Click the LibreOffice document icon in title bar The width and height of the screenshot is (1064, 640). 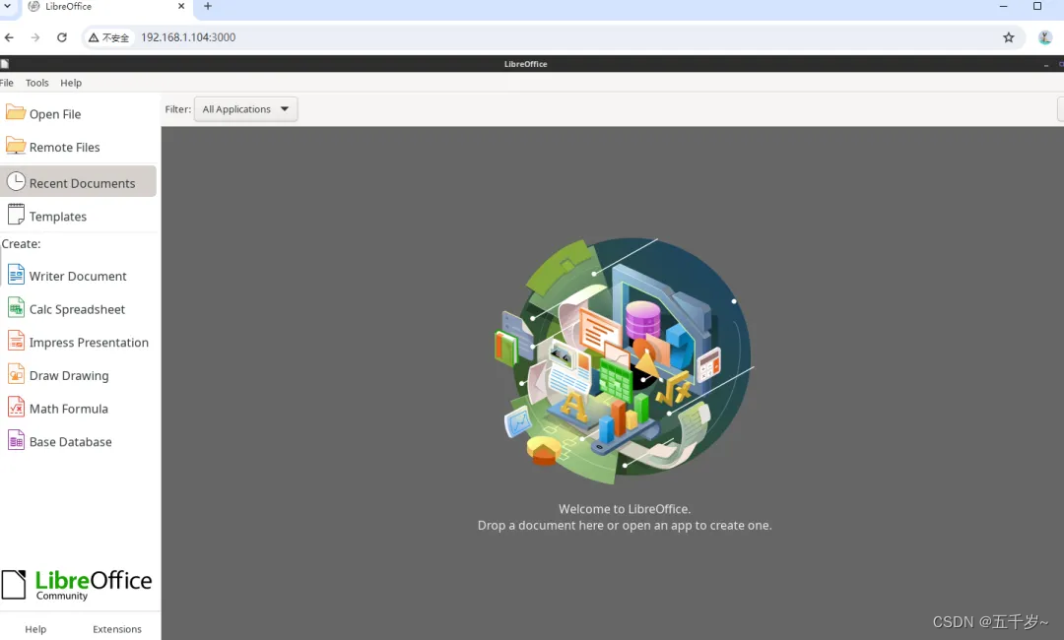(x=5, y=64)
